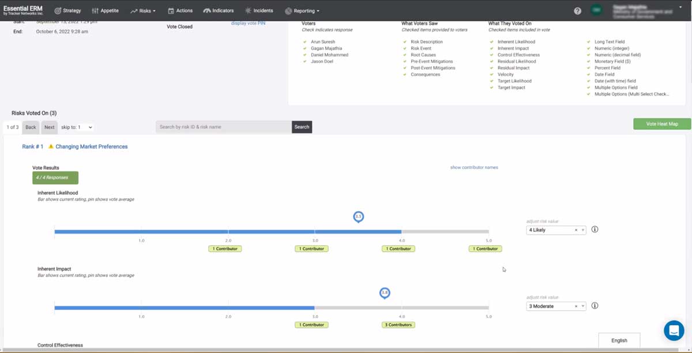Open the chat support bubble icon

tap(674, 331)
